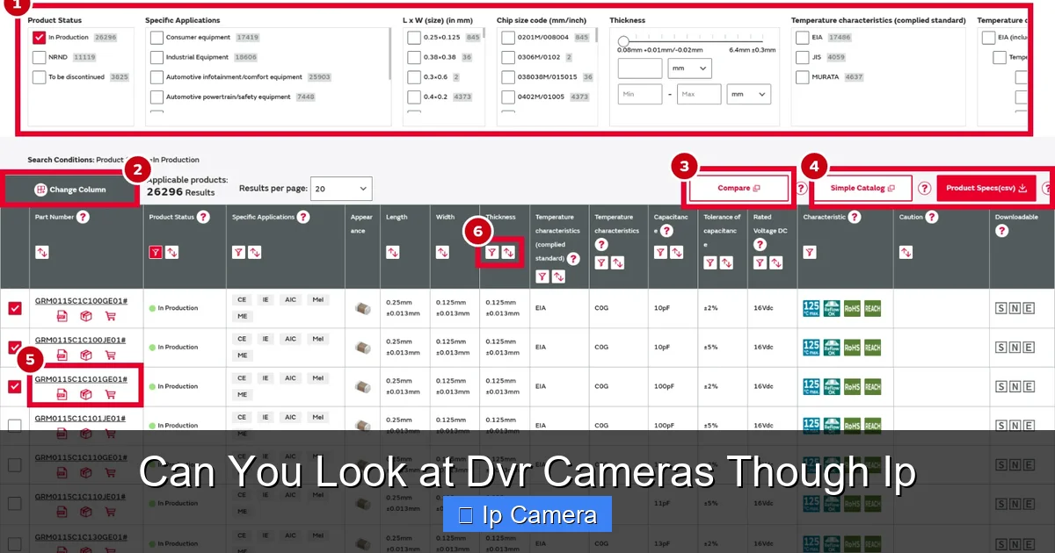Open the Thickness column filter

click(x=492, y=252)
